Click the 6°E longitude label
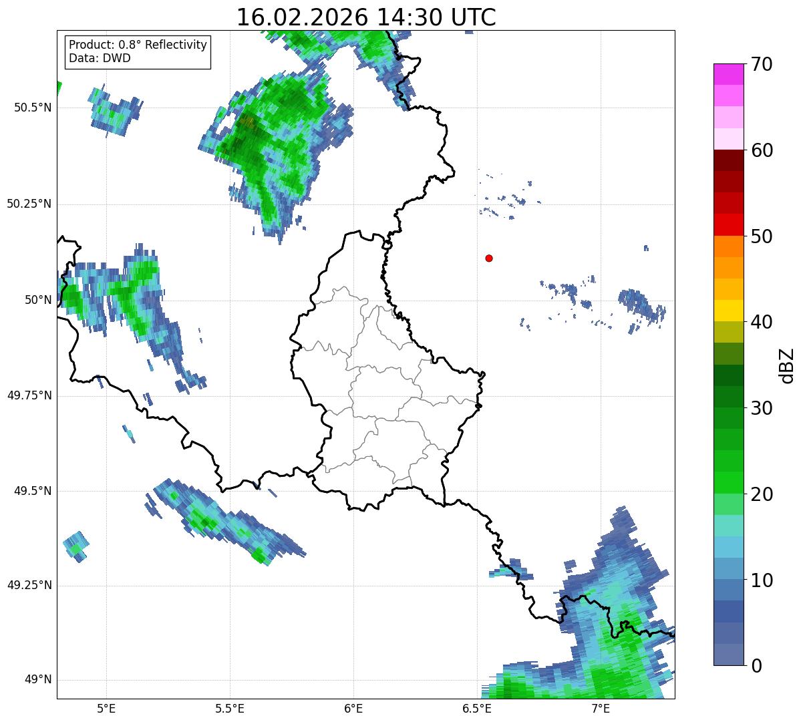The height and width of the screenshot is (722, 803). (353, 708)
